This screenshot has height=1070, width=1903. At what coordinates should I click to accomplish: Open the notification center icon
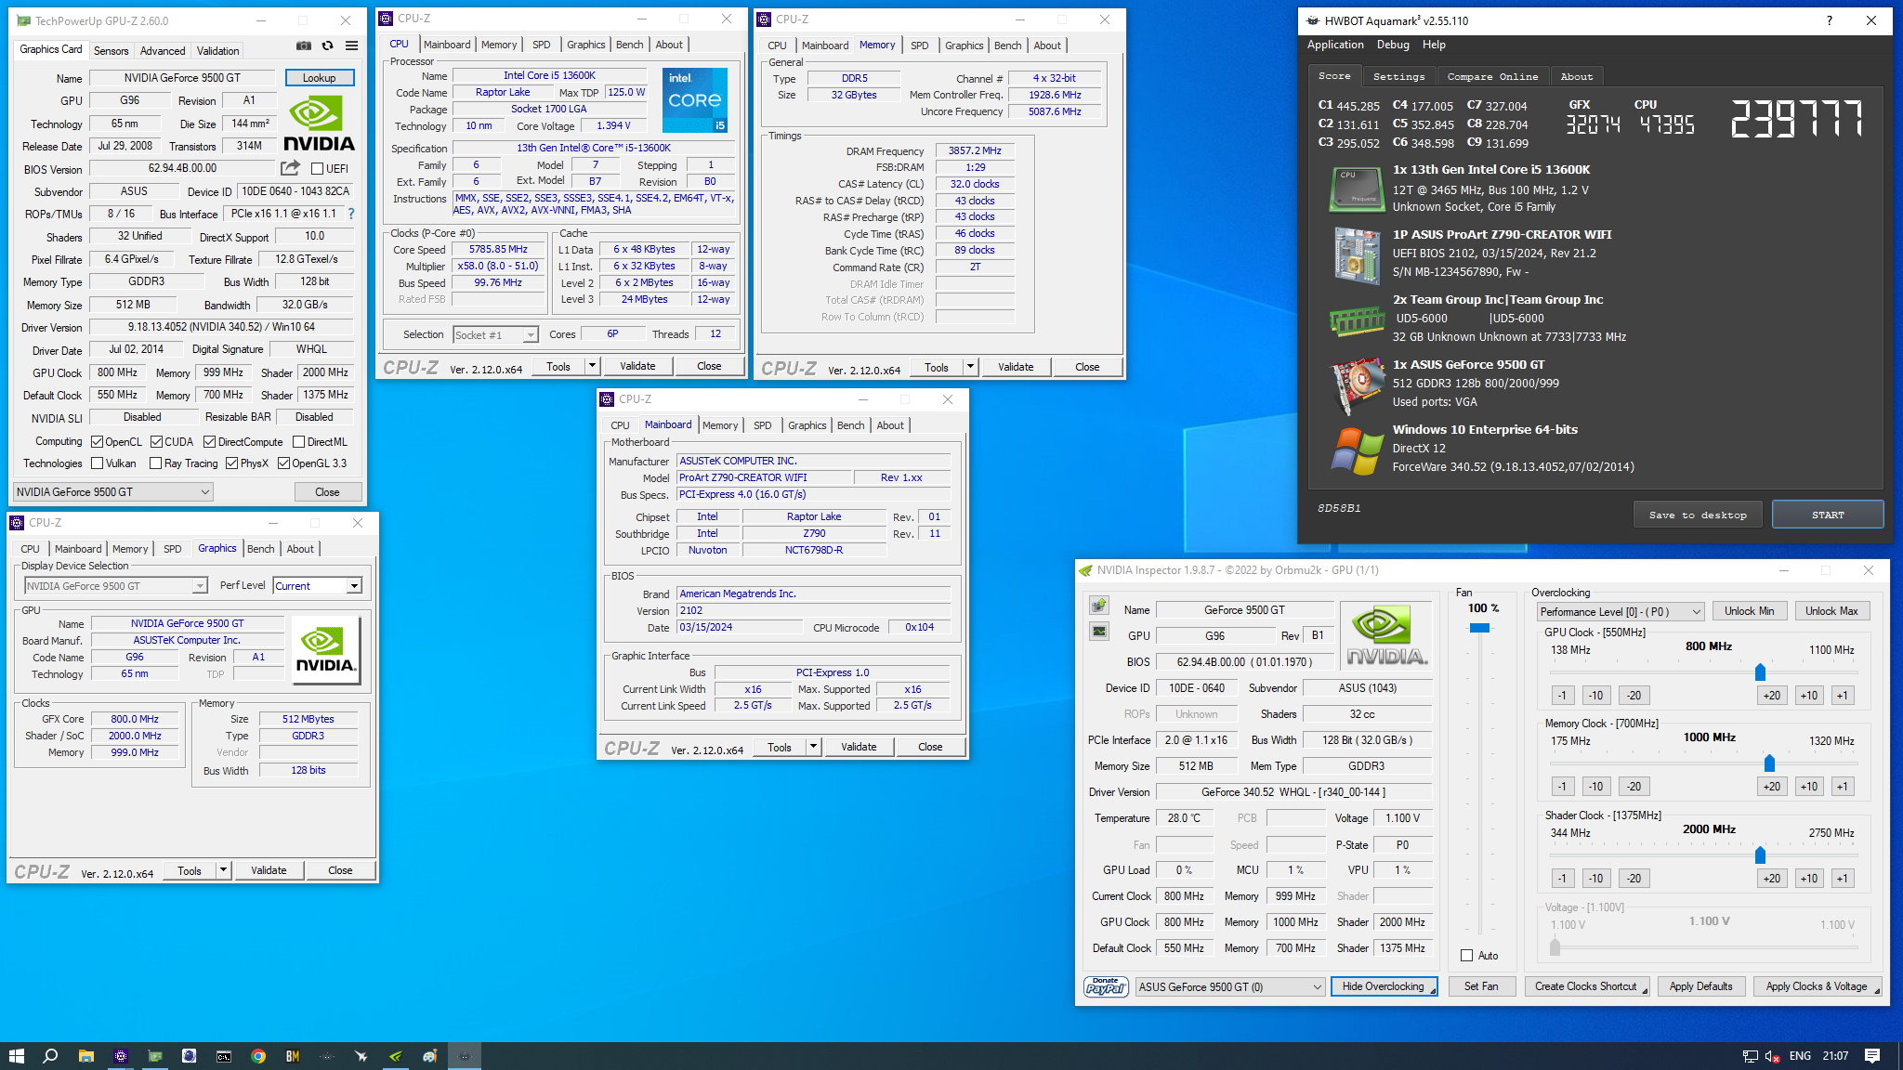point(1872,1056)
